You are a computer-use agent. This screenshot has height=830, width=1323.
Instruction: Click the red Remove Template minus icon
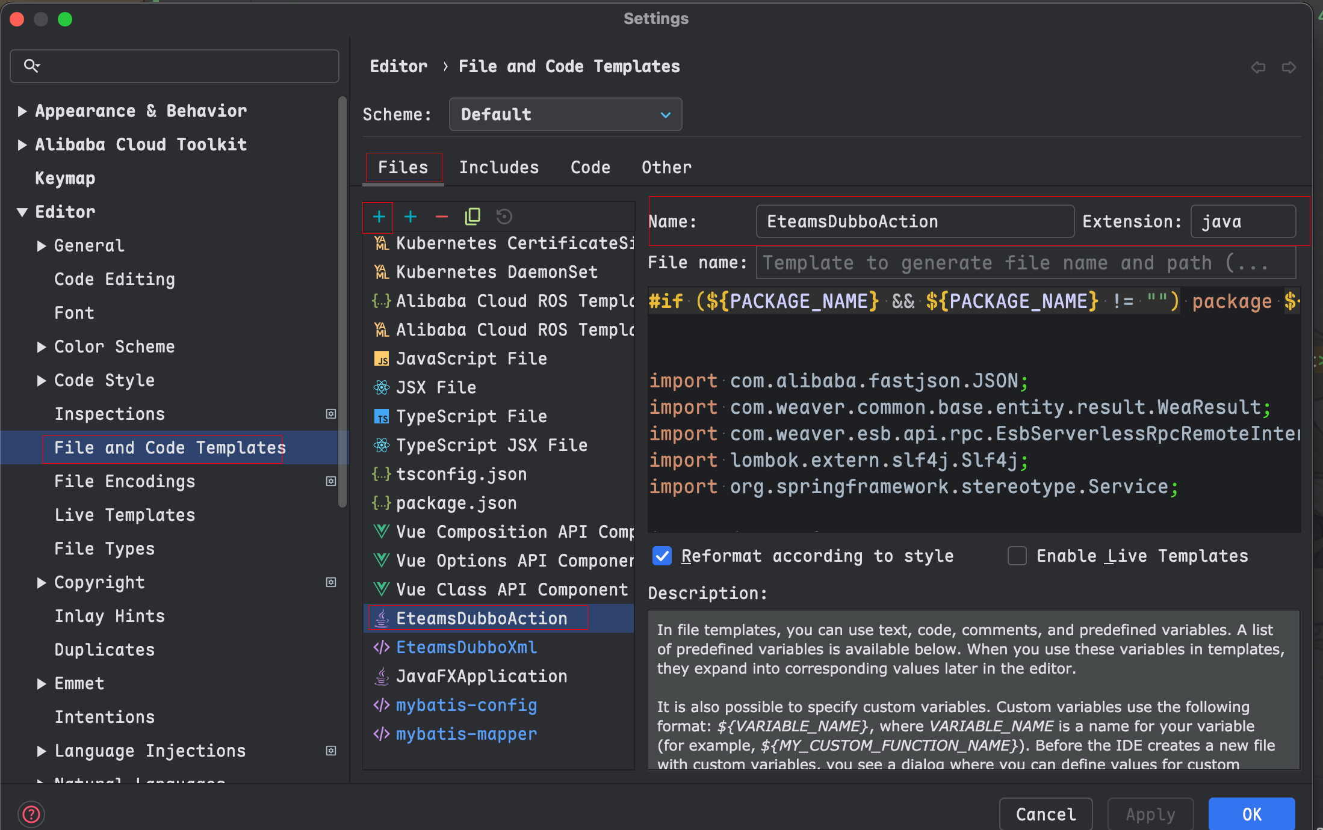[x=442, y=217]
